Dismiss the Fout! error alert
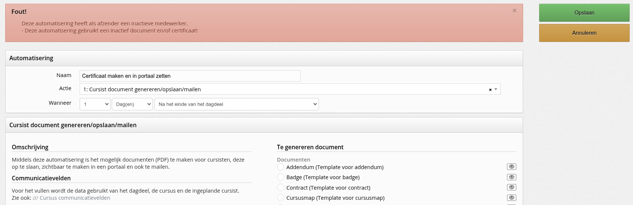Screen dimensions: 633x205 pyautogui.click(x=514, y=10)
